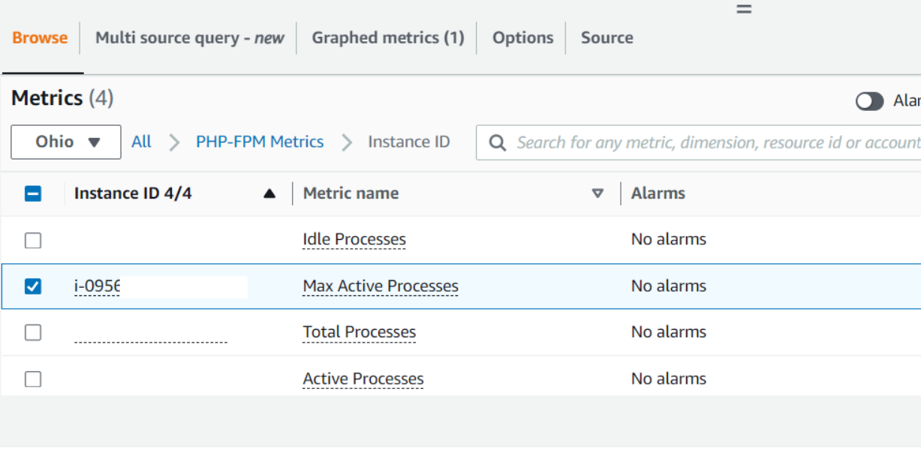
Task: Toggle the Alarms switch
Action: 869,101
